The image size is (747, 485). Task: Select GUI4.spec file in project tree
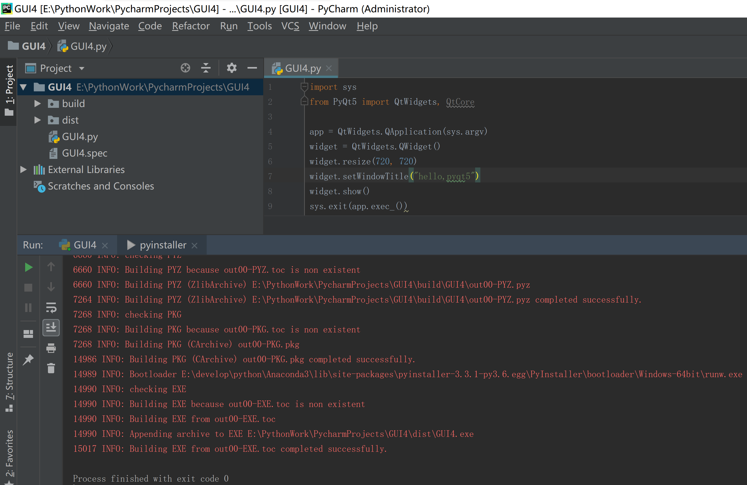[x=78, y=153]
